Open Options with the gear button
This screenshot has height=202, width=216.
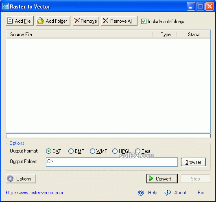(21, 178)
